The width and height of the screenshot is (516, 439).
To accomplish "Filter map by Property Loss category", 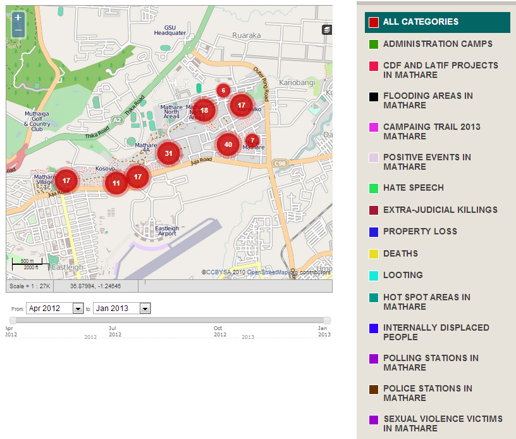I will pyautogui.click(x=420, y=232).
